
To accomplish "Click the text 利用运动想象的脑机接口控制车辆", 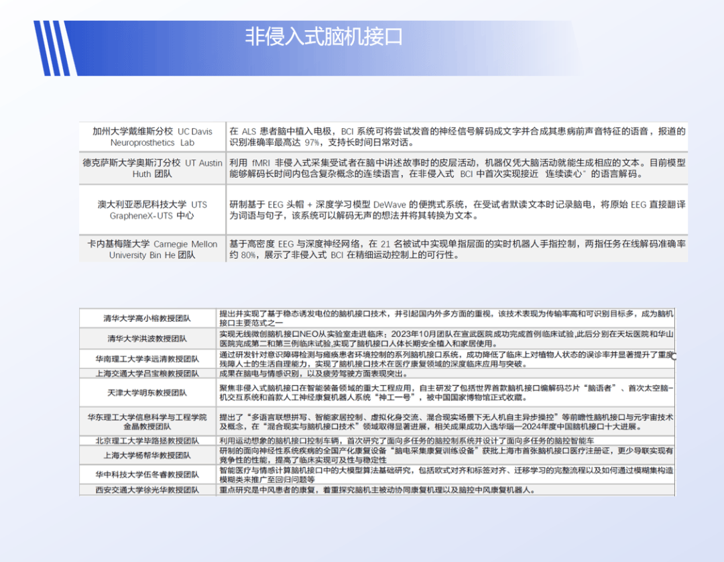I will click(280, 441).
